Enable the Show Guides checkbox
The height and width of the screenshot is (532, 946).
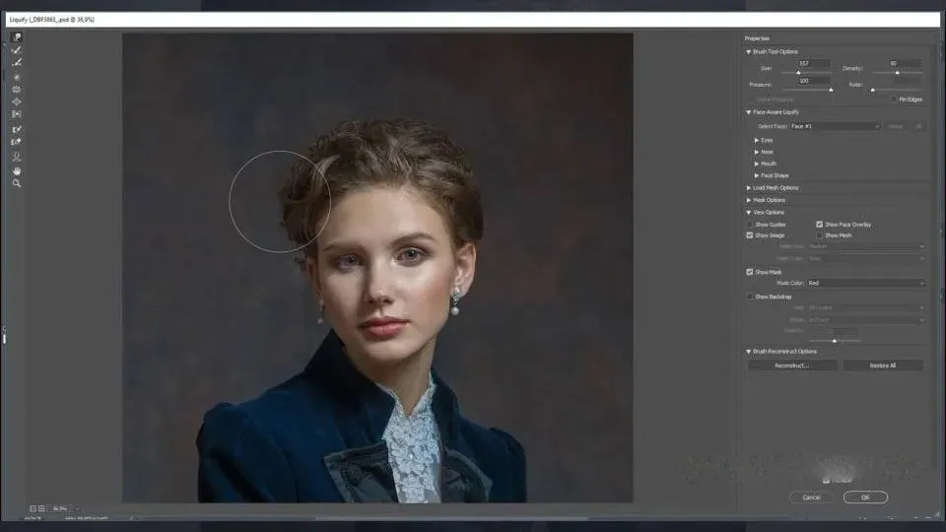pyautogui.click(x=751, y=225)
